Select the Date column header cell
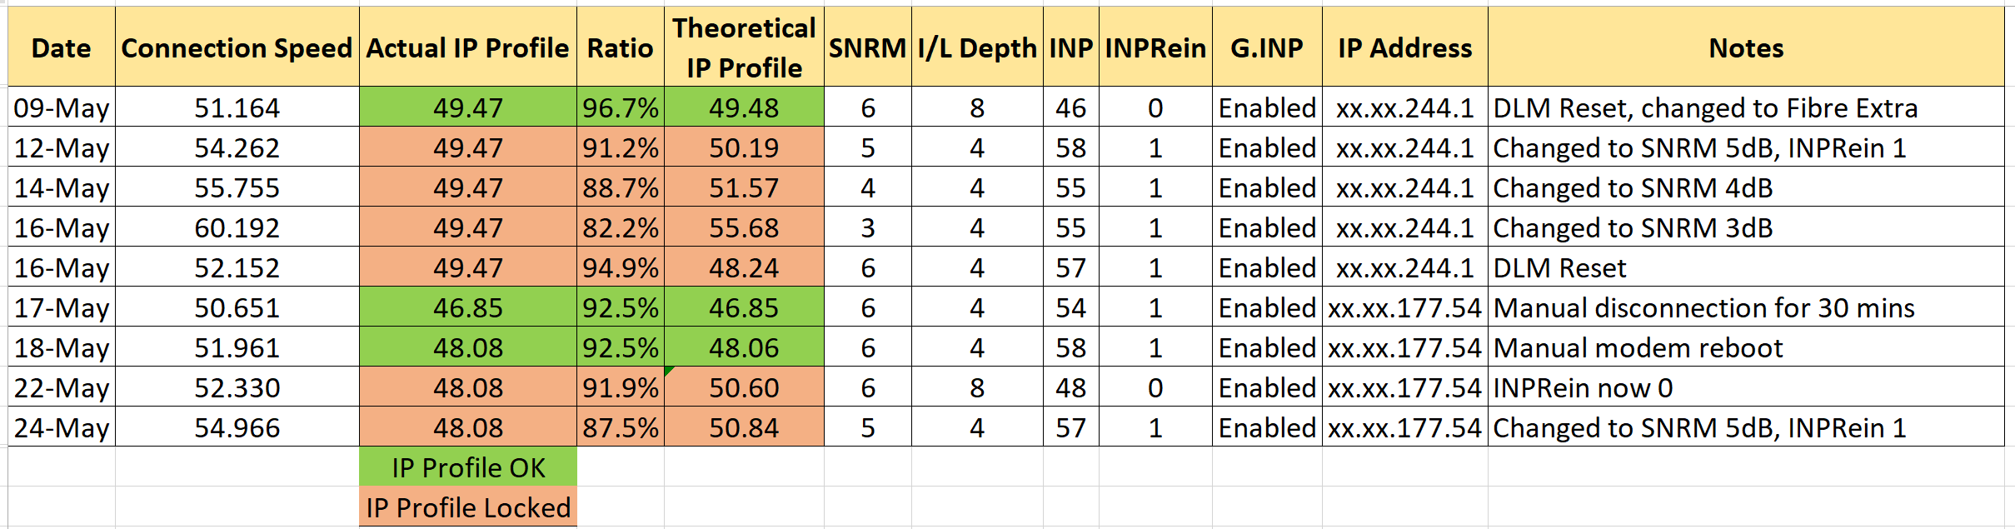Image resolution: width=2015 pixels, height=529 pixels. 62,48
